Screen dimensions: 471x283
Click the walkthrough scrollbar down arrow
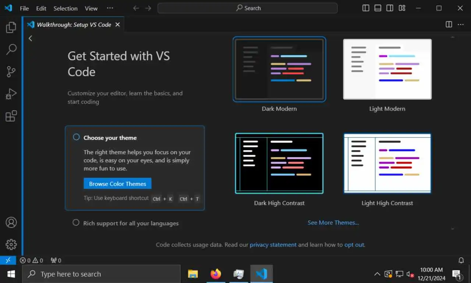coord(453,229)
